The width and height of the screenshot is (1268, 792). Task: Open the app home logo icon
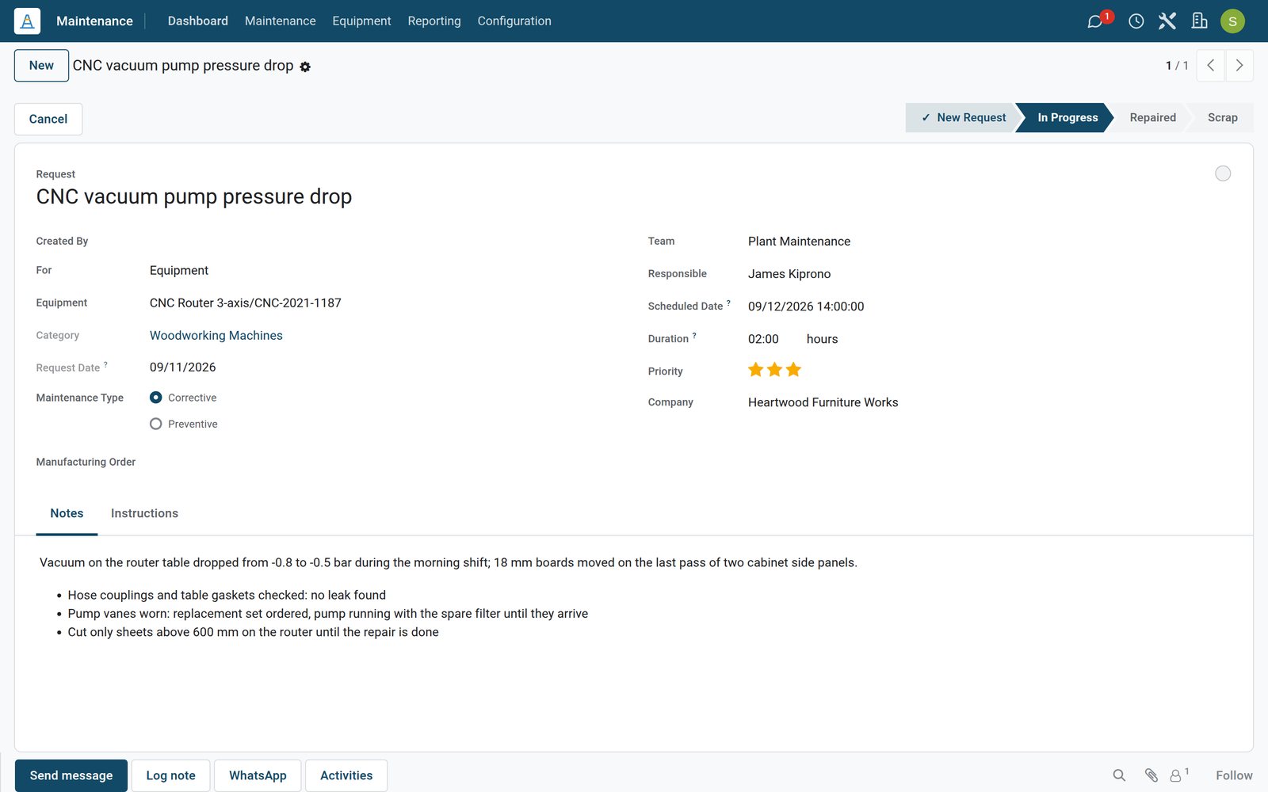click(27, 21)
